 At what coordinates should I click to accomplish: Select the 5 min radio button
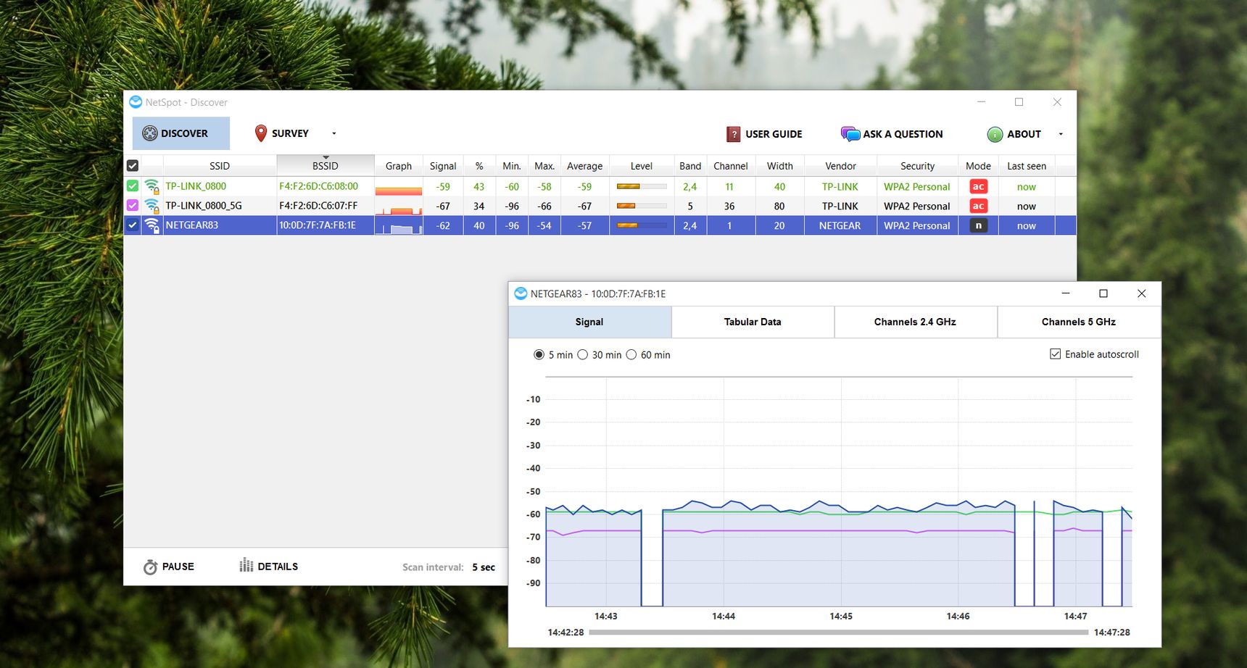pyautogui.click(x=539, y=354)
